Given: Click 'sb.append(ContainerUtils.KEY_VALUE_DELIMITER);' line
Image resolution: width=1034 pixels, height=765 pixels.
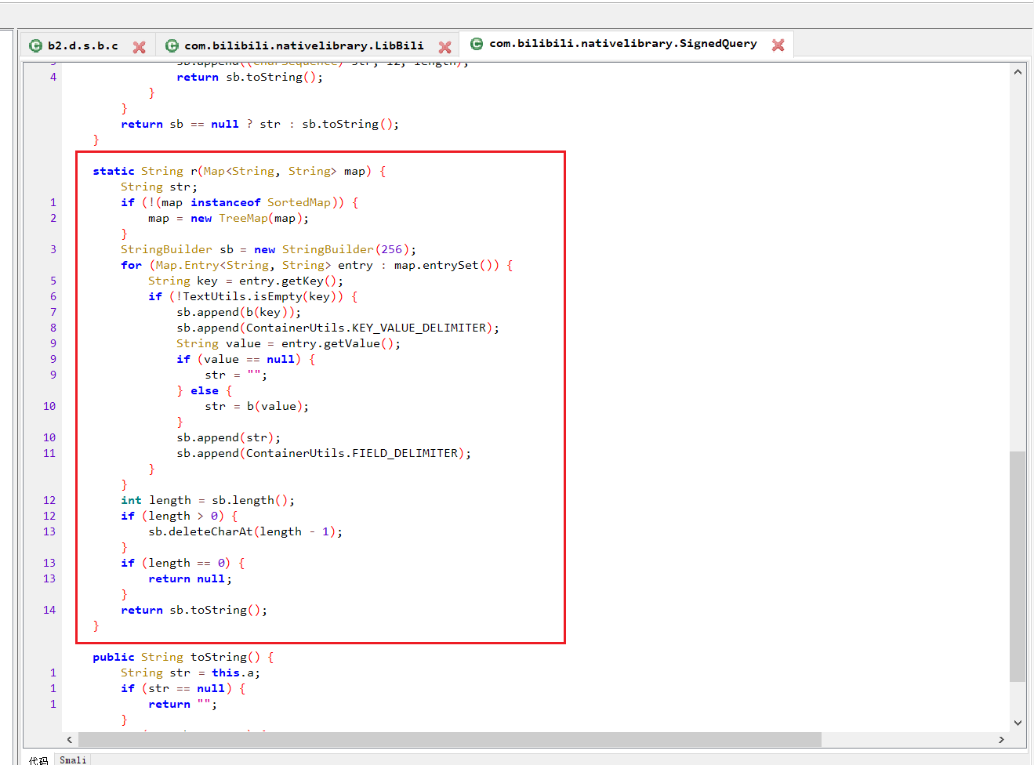Looking at the screenshot, I should pos(338,328).
